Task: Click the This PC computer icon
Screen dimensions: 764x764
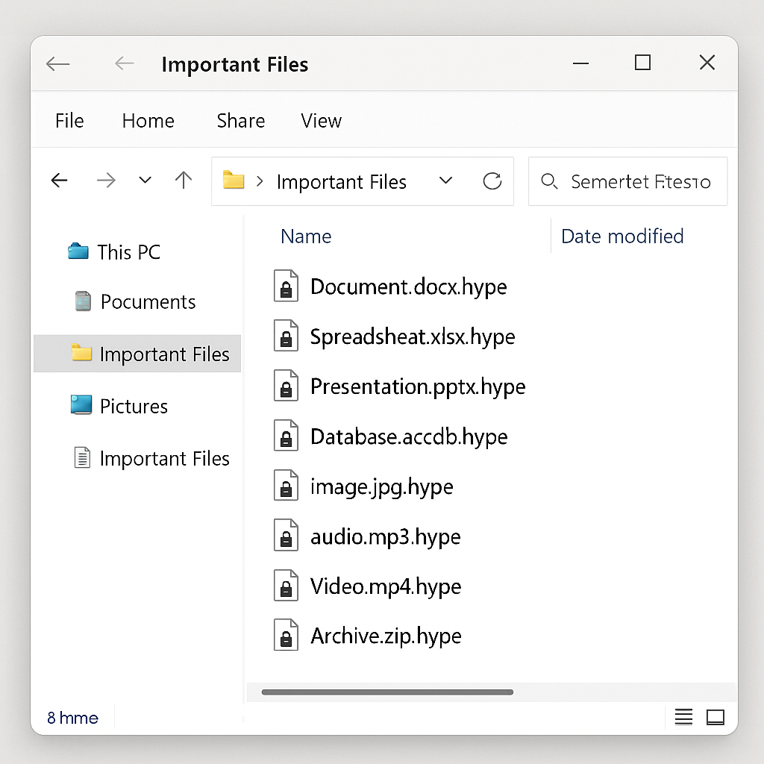Action: click(x=78, y=252)
